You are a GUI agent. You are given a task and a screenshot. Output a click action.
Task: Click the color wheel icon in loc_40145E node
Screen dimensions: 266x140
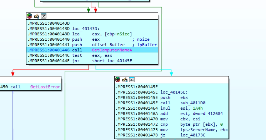point(118,80)
